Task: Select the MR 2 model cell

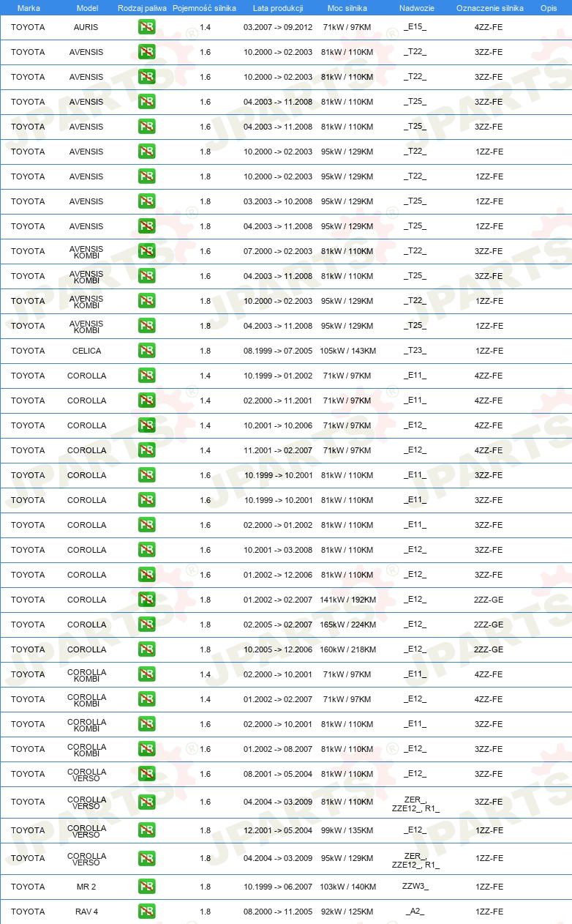Action: (x=86, y=887)
